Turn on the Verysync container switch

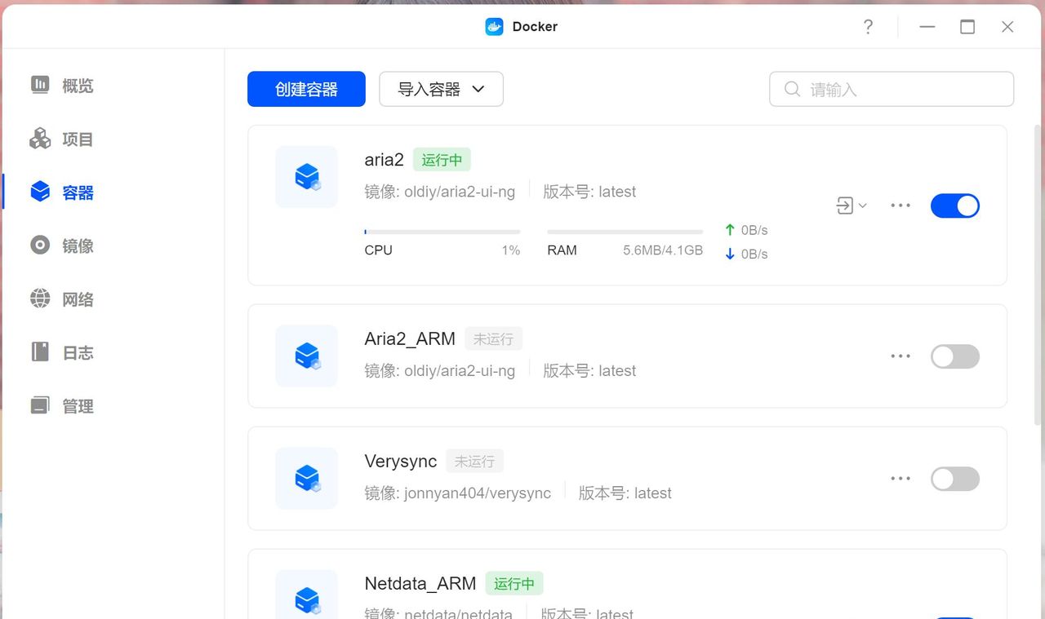click(x=955, y=479)
